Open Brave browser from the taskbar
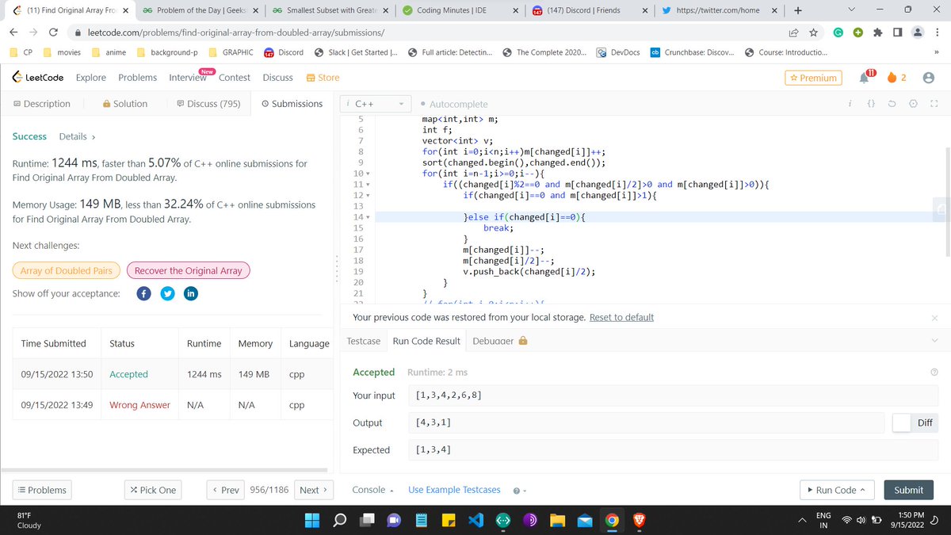951x535 pixels. click(x=639, y=521)
